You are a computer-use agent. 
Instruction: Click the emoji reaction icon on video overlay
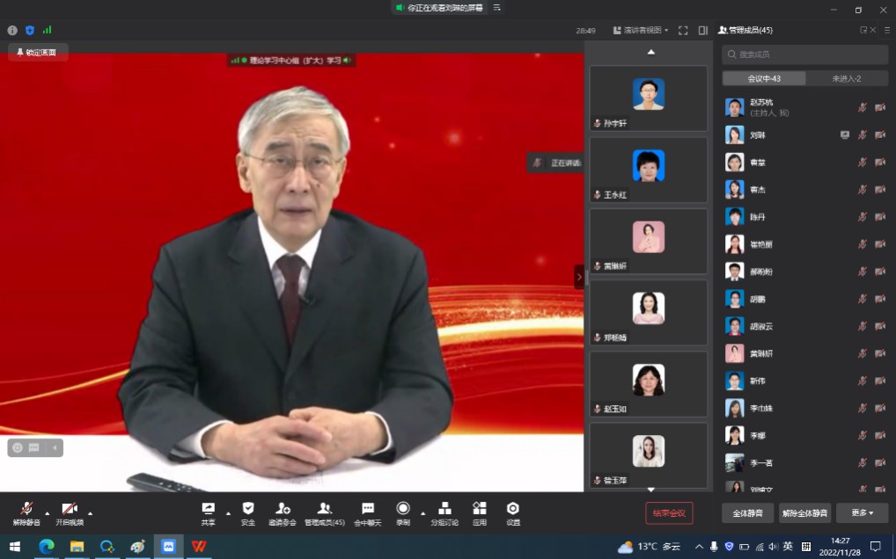click(x=18, y=447)
